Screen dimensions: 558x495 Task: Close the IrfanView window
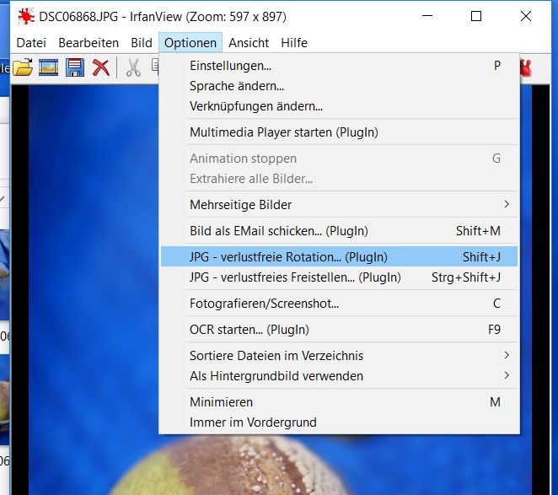pos(526,16)
